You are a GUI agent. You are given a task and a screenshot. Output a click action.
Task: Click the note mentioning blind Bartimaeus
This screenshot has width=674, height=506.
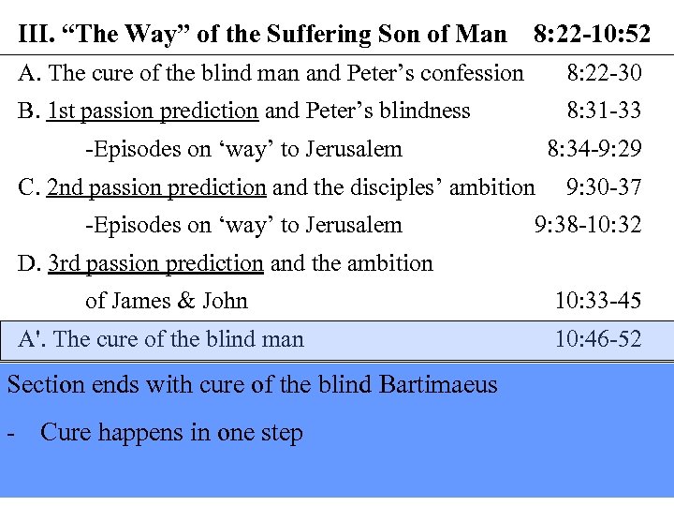point(253,385)
